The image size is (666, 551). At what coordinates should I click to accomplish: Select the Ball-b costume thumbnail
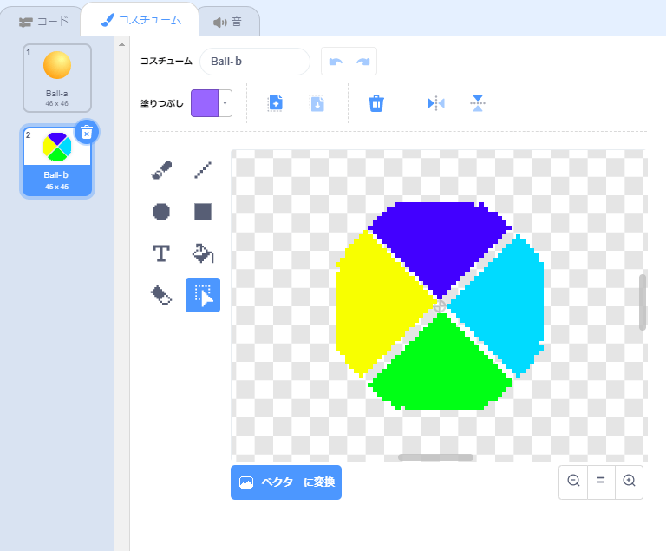57,161
